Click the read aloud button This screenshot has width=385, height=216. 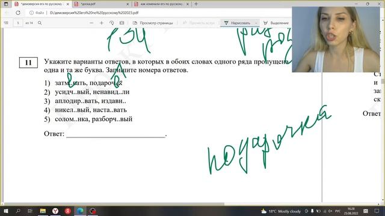tap(199, 23)
